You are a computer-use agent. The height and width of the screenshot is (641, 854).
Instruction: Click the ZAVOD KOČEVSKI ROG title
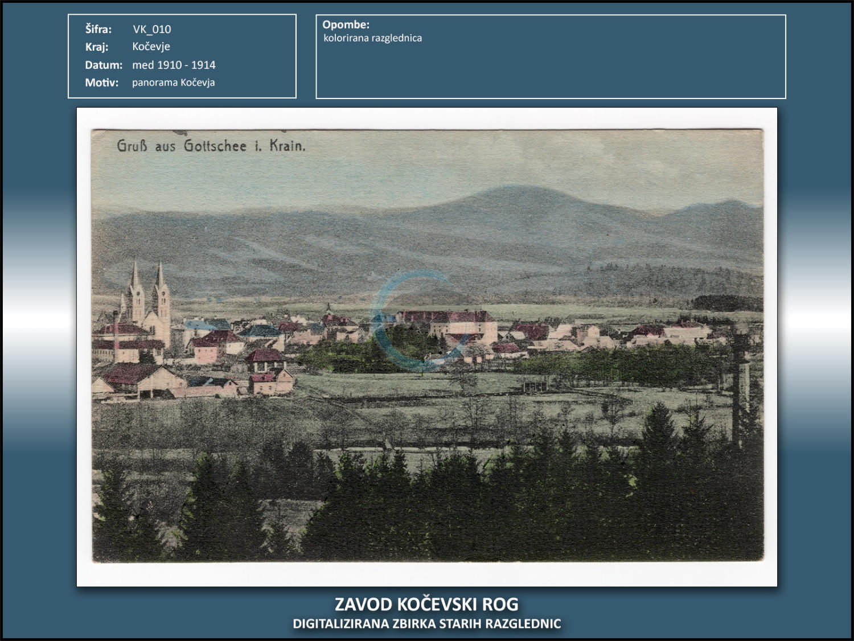tap(426, 604)
